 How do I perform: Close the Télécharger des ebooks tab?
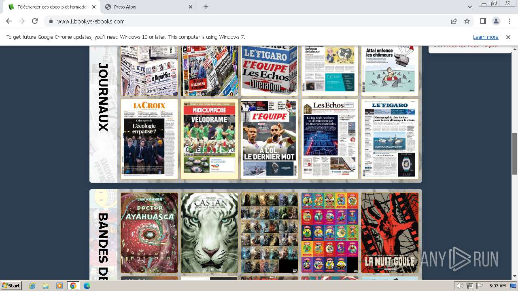pos(94,7)
